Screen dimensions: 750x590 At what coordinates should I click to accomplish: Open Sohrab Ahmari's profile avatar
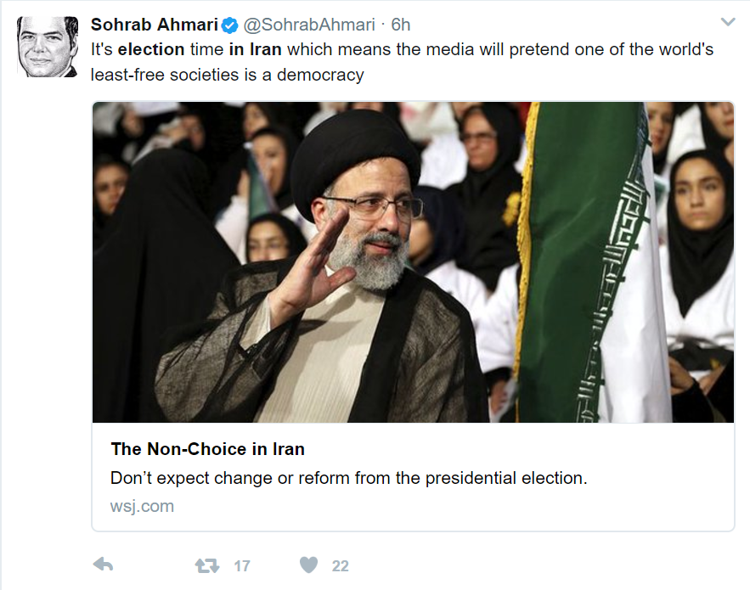[48, 47]
